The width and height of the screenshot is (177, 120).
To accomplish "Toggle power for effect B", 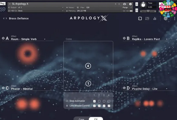I will (x=124, y=38).
